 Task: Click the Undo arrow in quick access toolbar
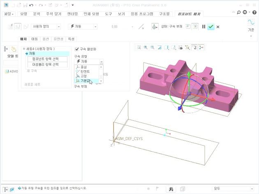[31, 5]
